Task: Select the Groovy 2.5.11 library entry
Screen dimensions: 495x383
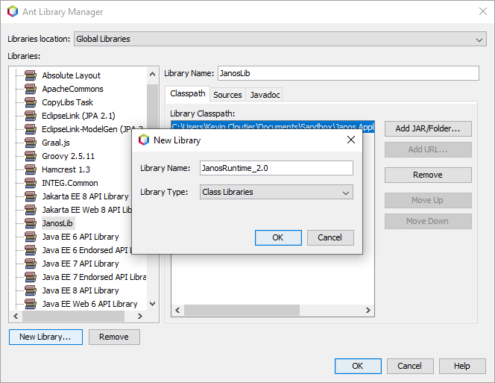Action: point(68,156)
